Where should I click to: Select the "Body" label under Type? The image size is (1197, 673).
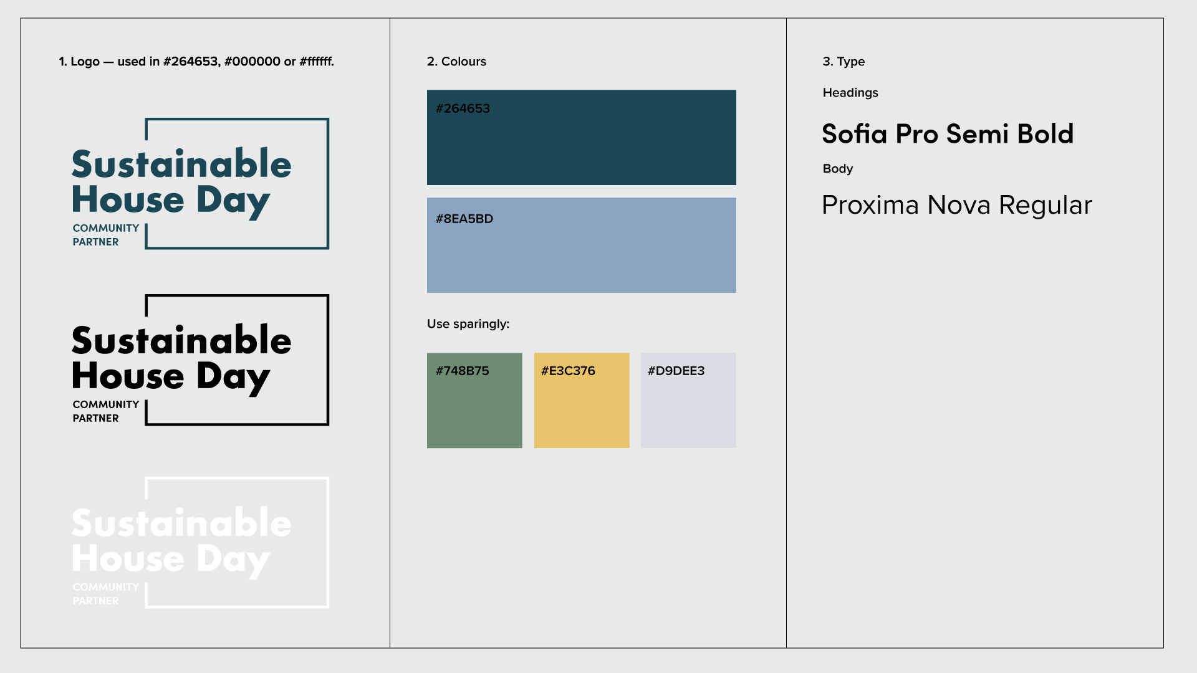837,169
